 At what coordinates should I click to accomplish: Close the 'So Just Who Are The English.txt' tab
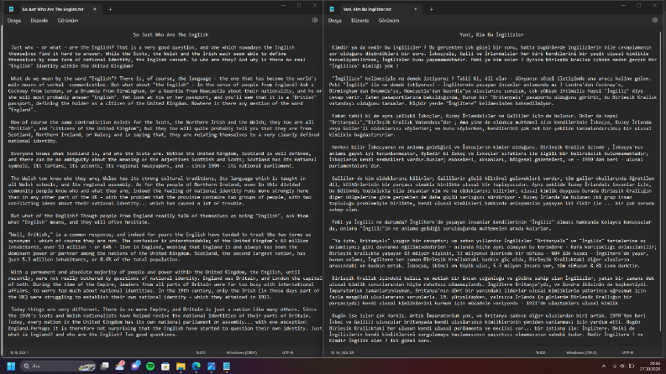(94, 9)
